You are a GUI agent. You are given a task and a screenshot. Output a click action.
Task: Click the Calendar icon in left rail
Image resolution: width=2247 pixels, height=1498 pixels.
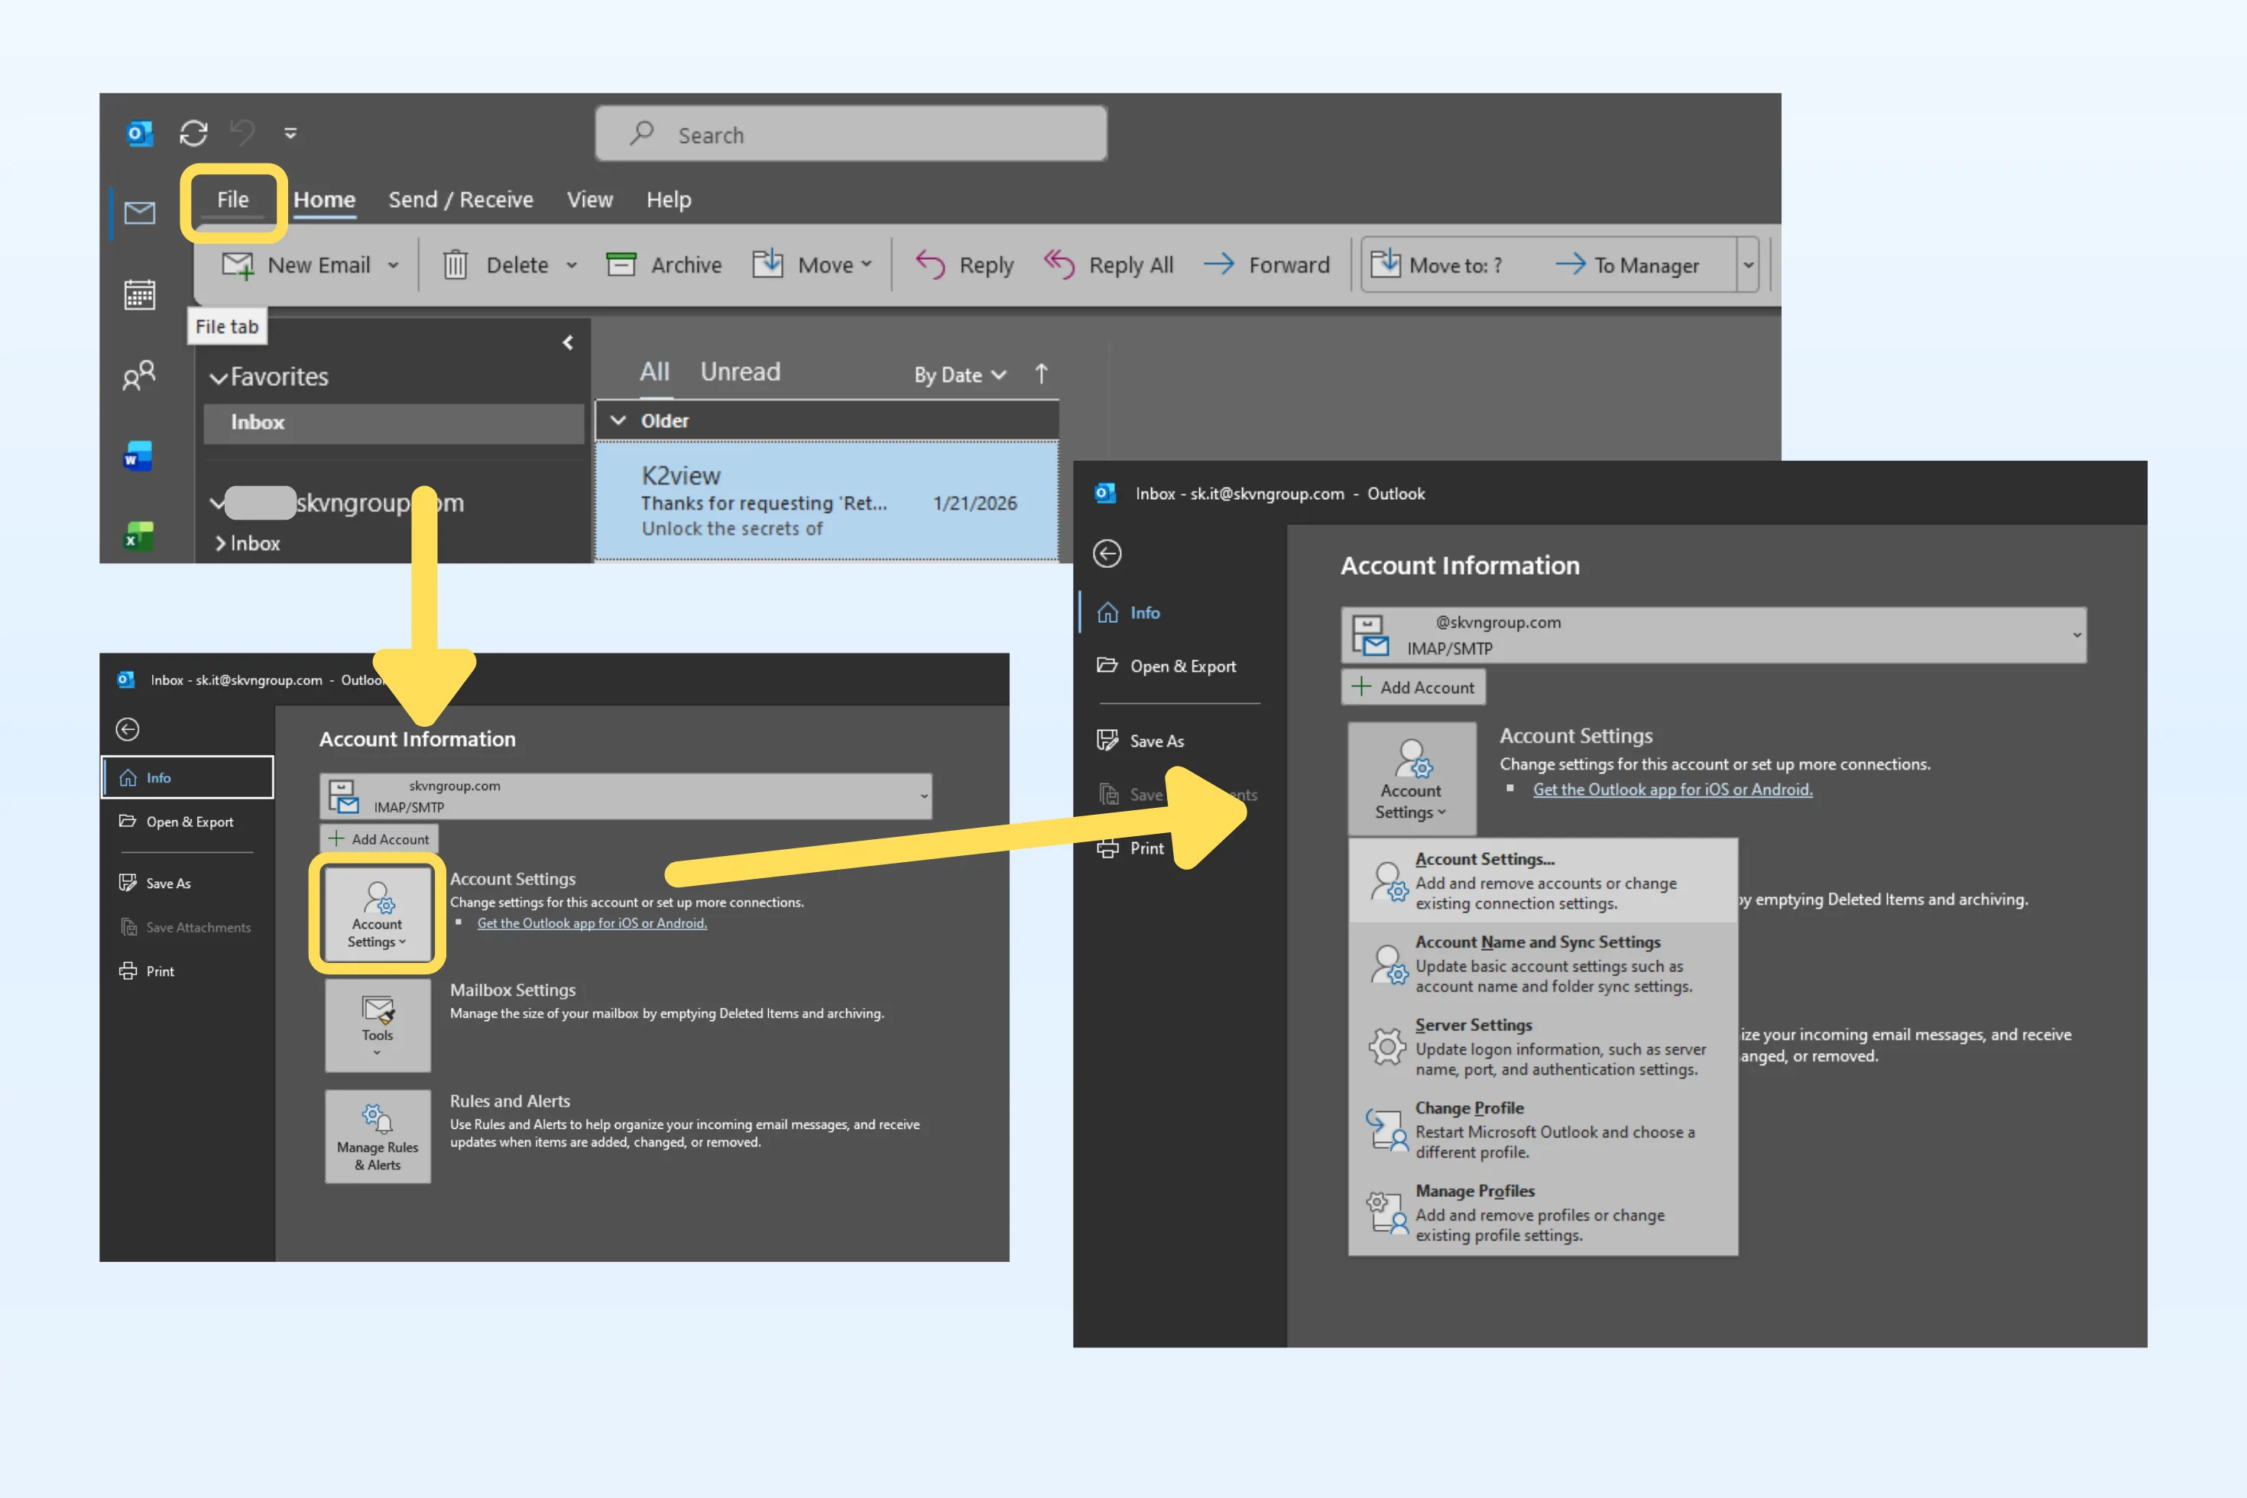click(139, 294)
